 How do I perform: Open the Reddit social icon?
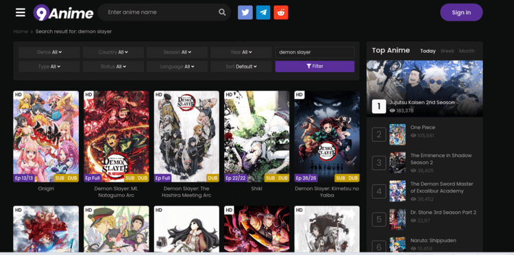coord(281,12)
